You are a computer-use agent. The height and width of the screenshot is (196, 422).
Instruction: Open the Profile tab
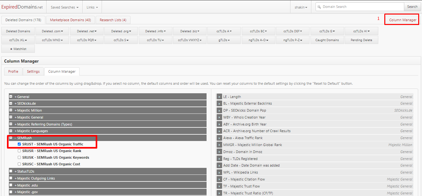13,71
